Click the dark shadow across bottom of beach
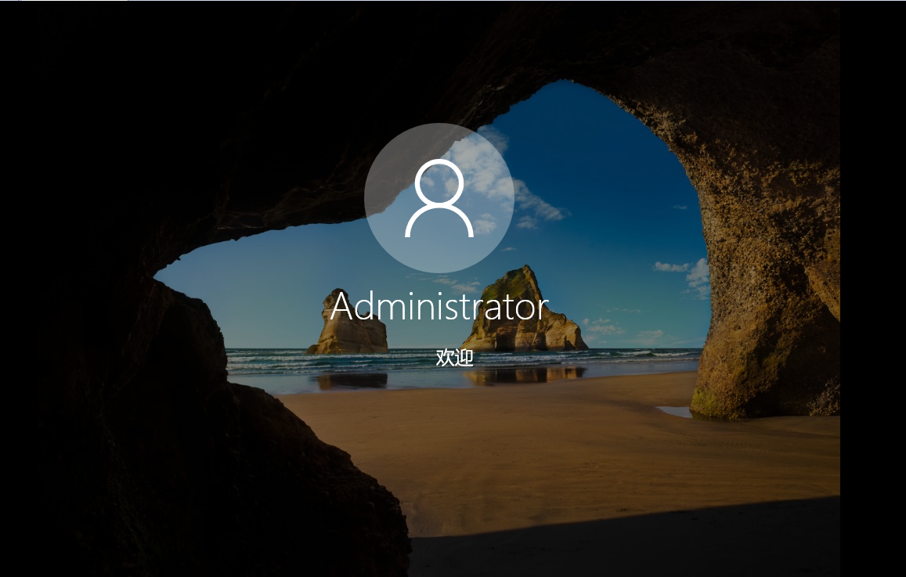The image size is (906, 577). pyautogui.click(x=626, y=540)
